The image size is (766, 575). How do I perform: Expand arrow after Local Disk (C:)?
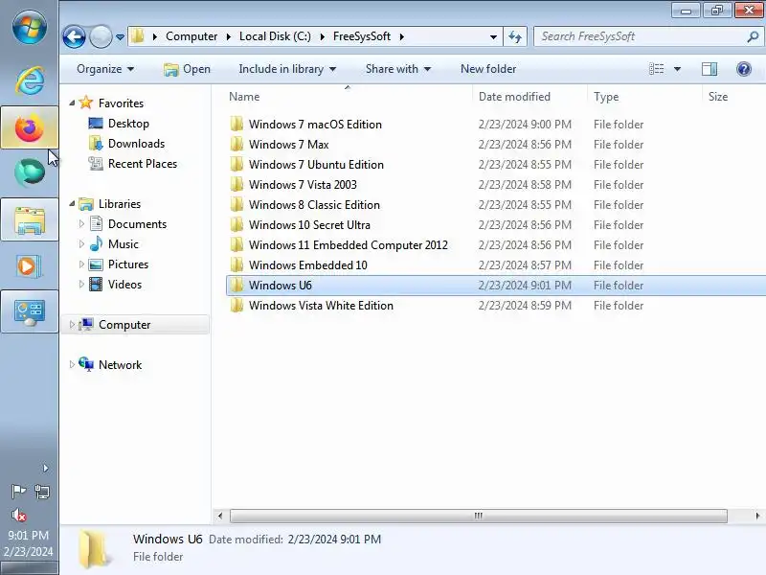pos(323,36)
